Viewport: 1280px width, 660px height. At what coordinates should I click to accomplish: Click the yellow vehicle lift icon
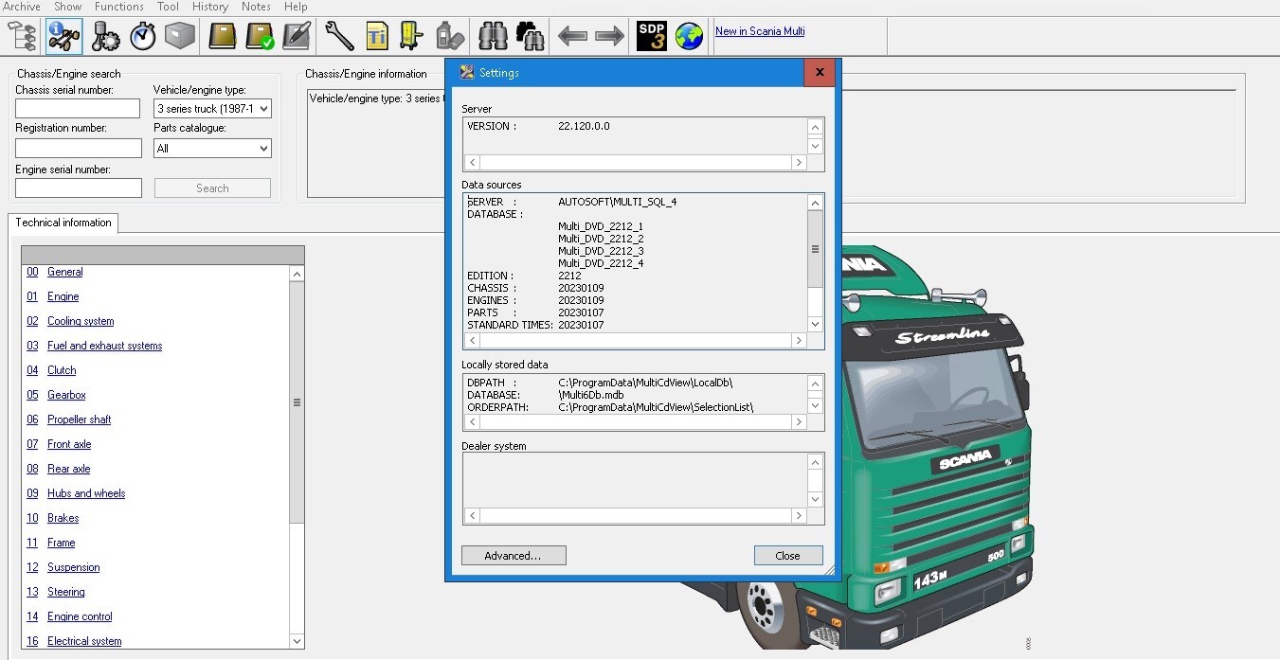pyautogui.click(x=412, y=36)
